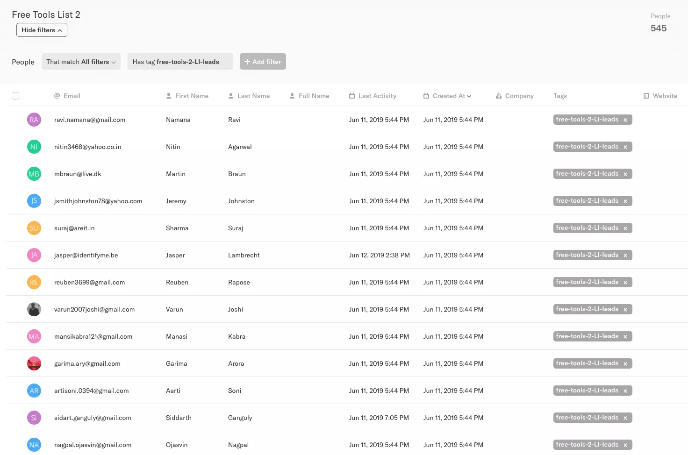Click the Add filter button

(263, 62)
